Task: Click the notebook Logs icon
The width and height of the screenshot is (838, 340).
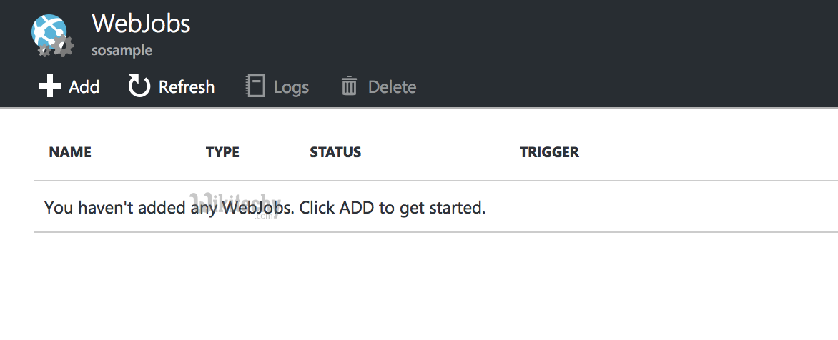Action: click(x=255, y=86)
